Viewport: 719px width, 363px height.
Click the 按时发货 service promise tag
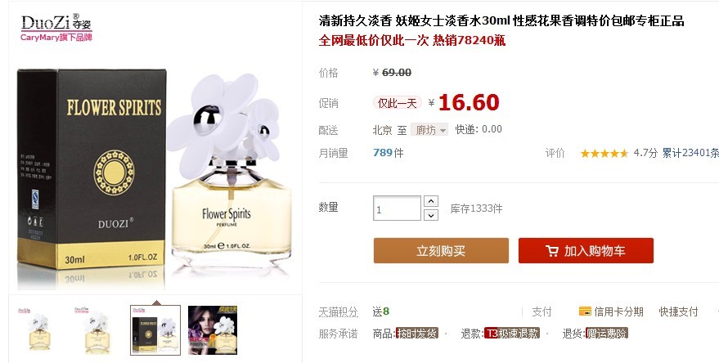coord(417,334)
